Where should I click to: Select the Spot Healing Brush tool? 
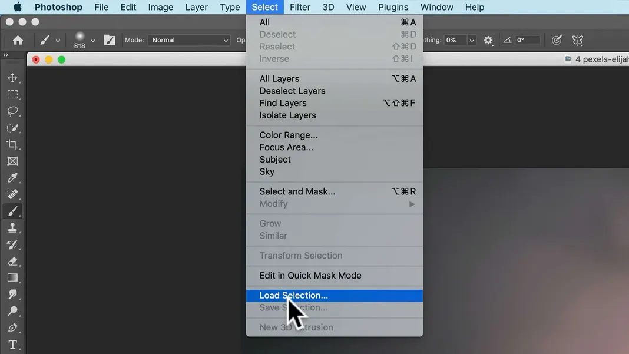(x=12, y=194)
